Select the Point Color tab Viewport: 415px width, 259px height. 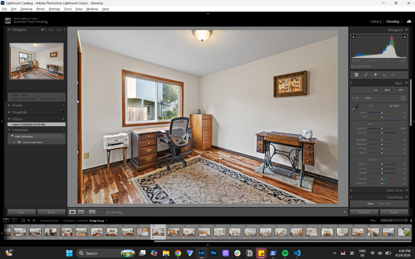pyautogui.click(x=385, y=203)
